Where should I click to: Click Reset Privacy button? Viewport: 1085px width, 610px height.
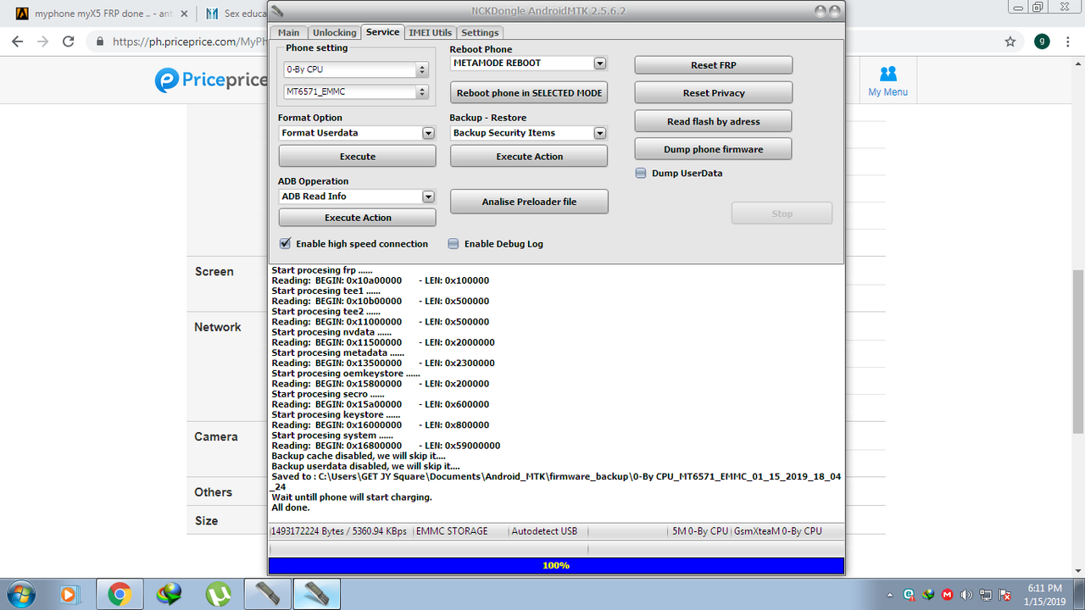(x=714, y=92)
